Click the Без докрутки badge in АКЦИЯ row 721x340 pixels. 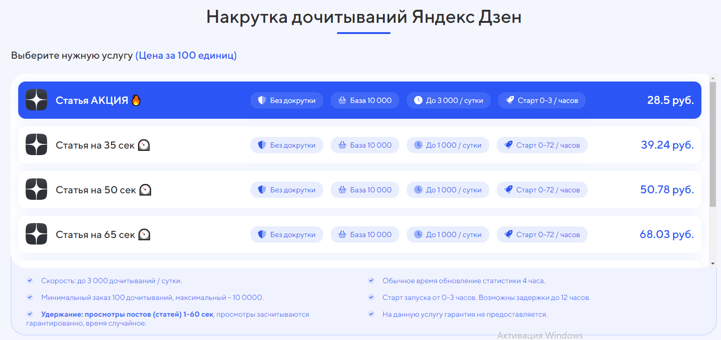(287, 100)
